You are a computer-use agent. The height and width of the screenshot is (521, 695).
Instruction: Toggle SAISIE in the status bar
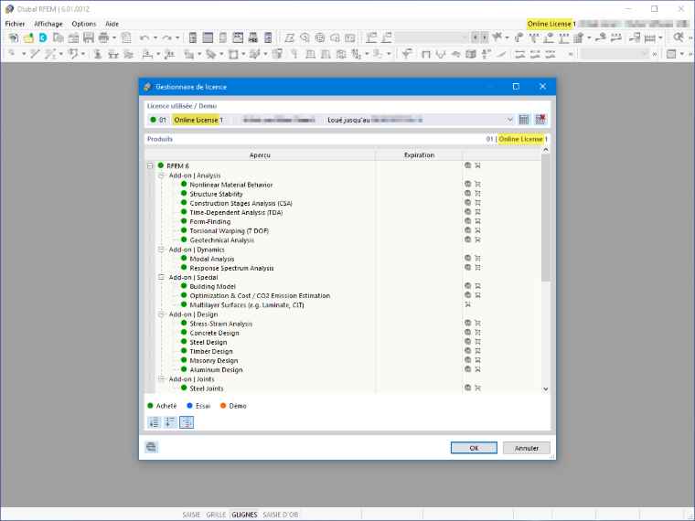click(x=191, y=515)
